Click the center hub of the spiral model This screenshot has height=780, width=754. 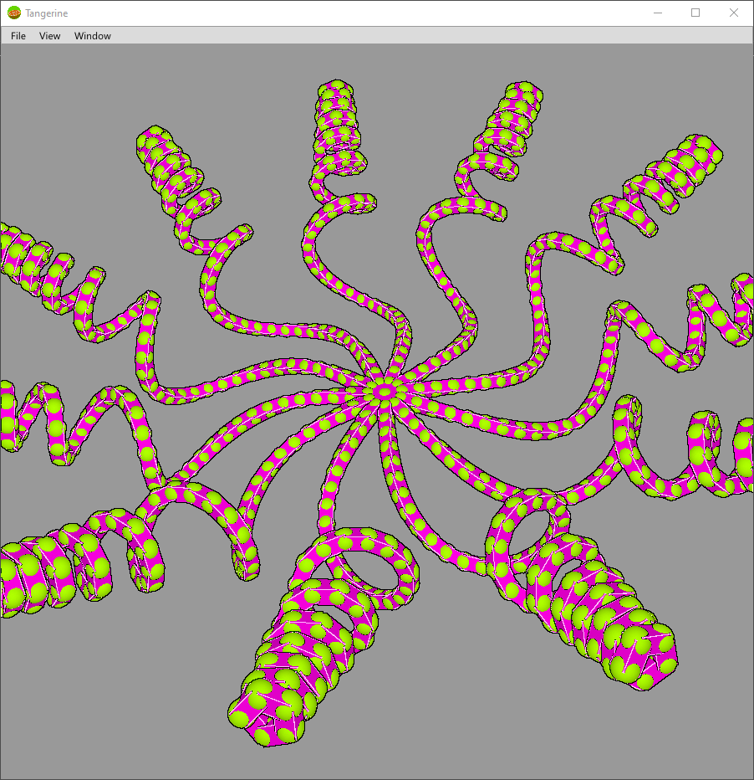(x=385, y=392)
